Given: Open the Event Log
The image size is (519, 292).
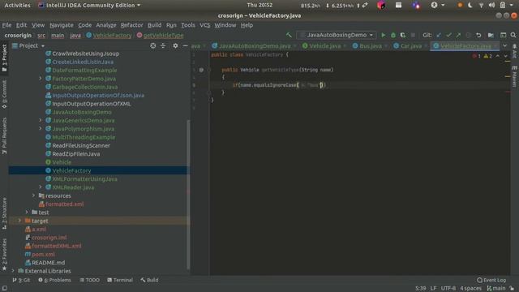Looking at the screenshot, I should 491,280.
